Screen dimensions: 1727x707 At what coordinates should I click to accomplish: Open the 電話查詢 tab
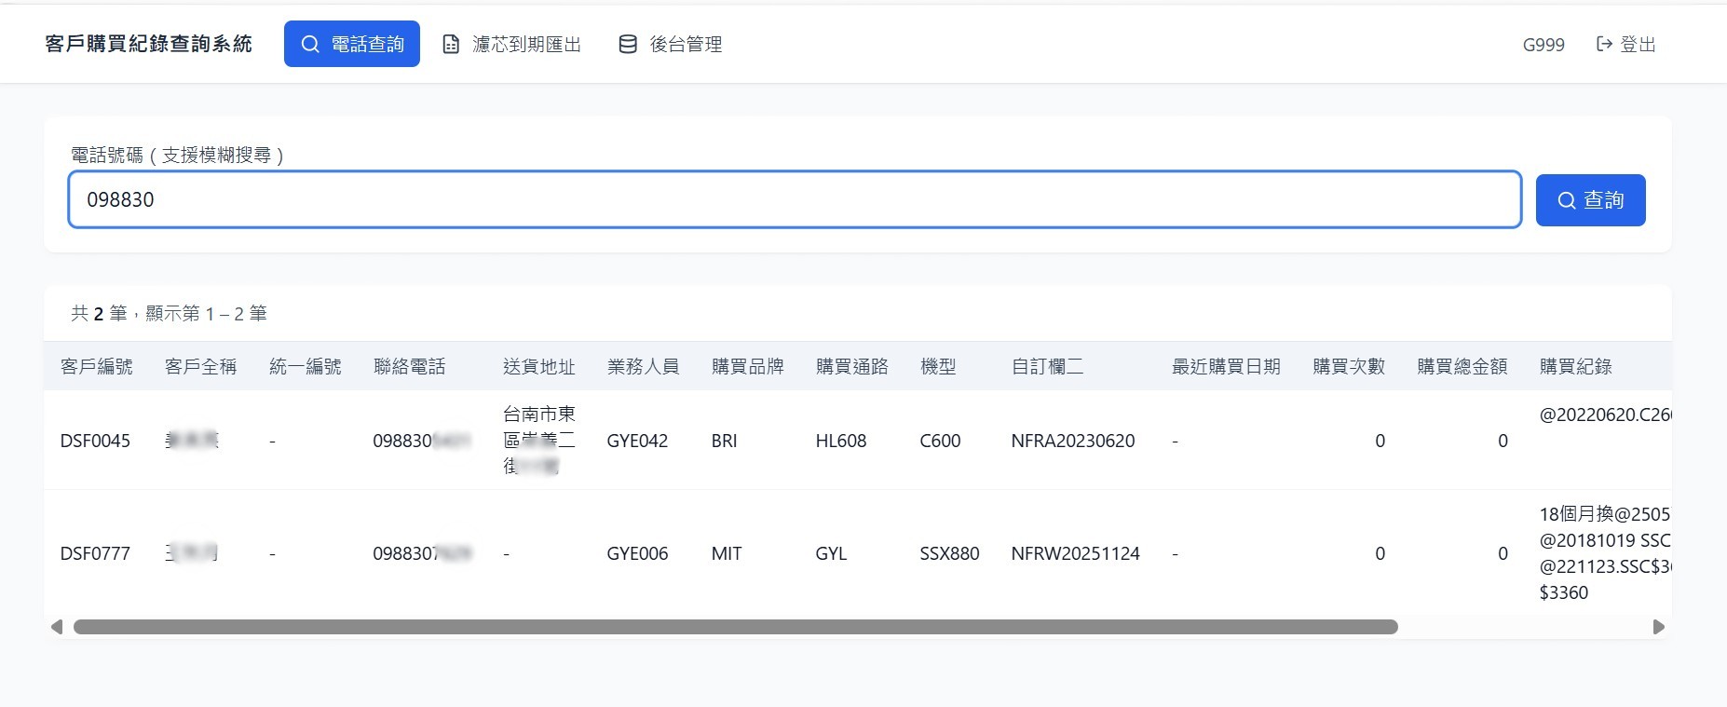tap(351, 44)
